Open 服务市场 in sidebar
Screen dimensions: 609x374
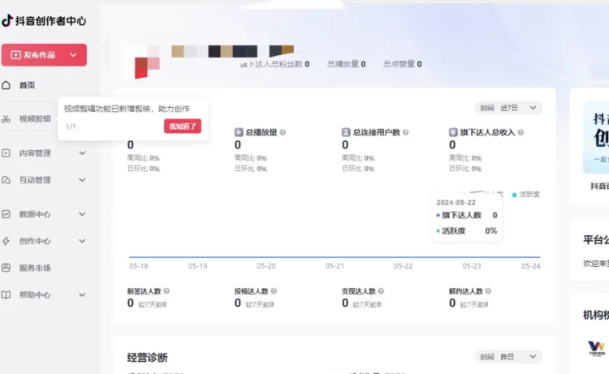(x=35, y=268)
